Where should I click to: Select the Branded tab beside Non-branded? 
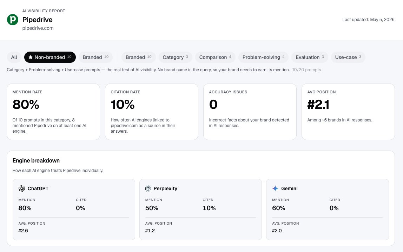(x=95, y=57)
